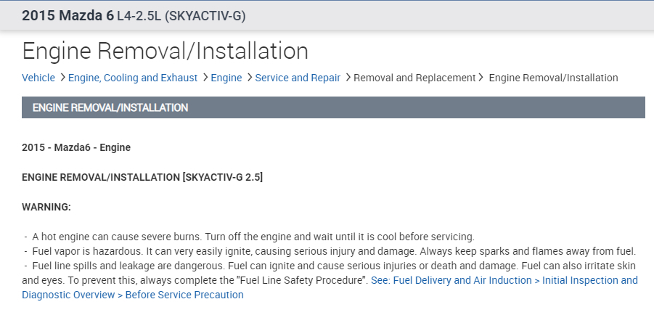Screen dimensions: 654x315
Task: Click the Vehicle breadcrumb link
Action: click(x=38, y=78)
